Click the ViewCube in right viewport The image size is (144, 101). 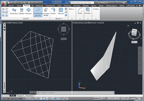tap(134, 32)
